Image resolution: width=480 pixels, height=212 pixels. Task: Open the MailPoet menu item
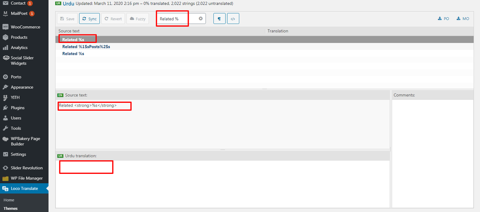[x=19, y=13]
